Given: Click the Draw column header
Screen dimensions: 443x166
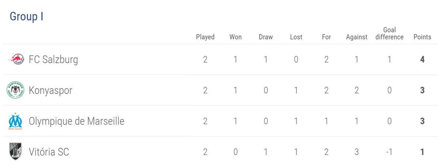Looking at the screenshot, I should click(266, 37).
